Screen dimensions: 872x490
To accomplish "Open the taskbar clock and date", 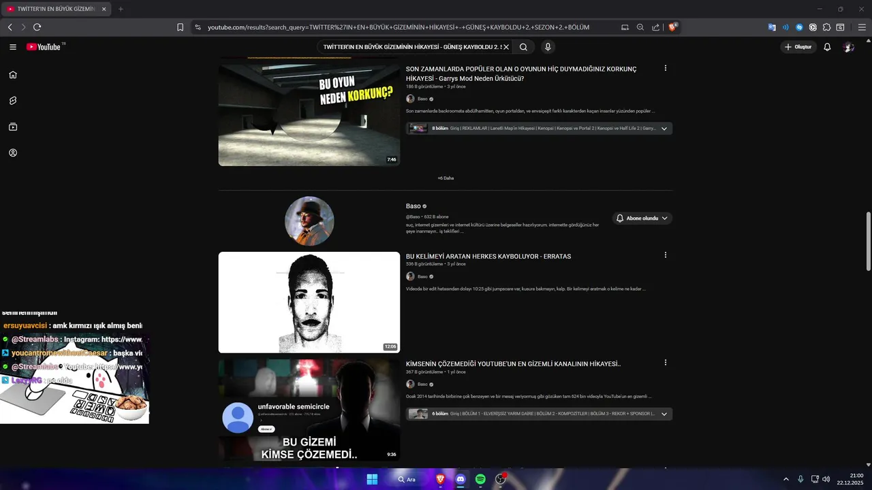I will (x=851, y=479).
